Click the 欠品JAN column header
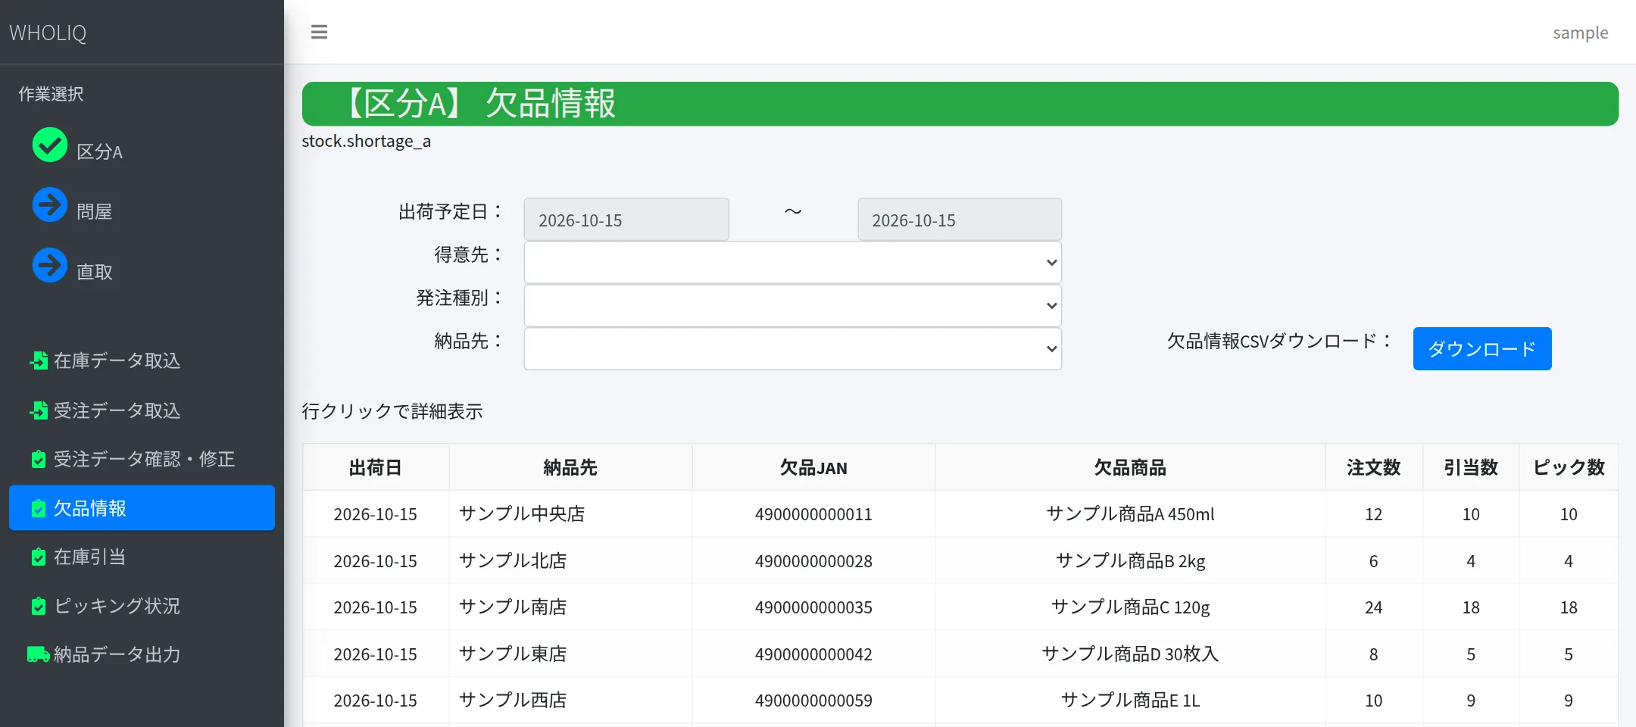This screenshot has width=1636, height=727. (813, 468)
